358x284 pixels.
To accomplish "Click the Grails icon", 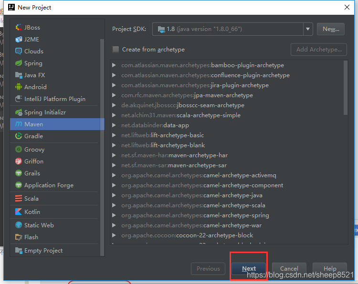I will pos(19,173).
